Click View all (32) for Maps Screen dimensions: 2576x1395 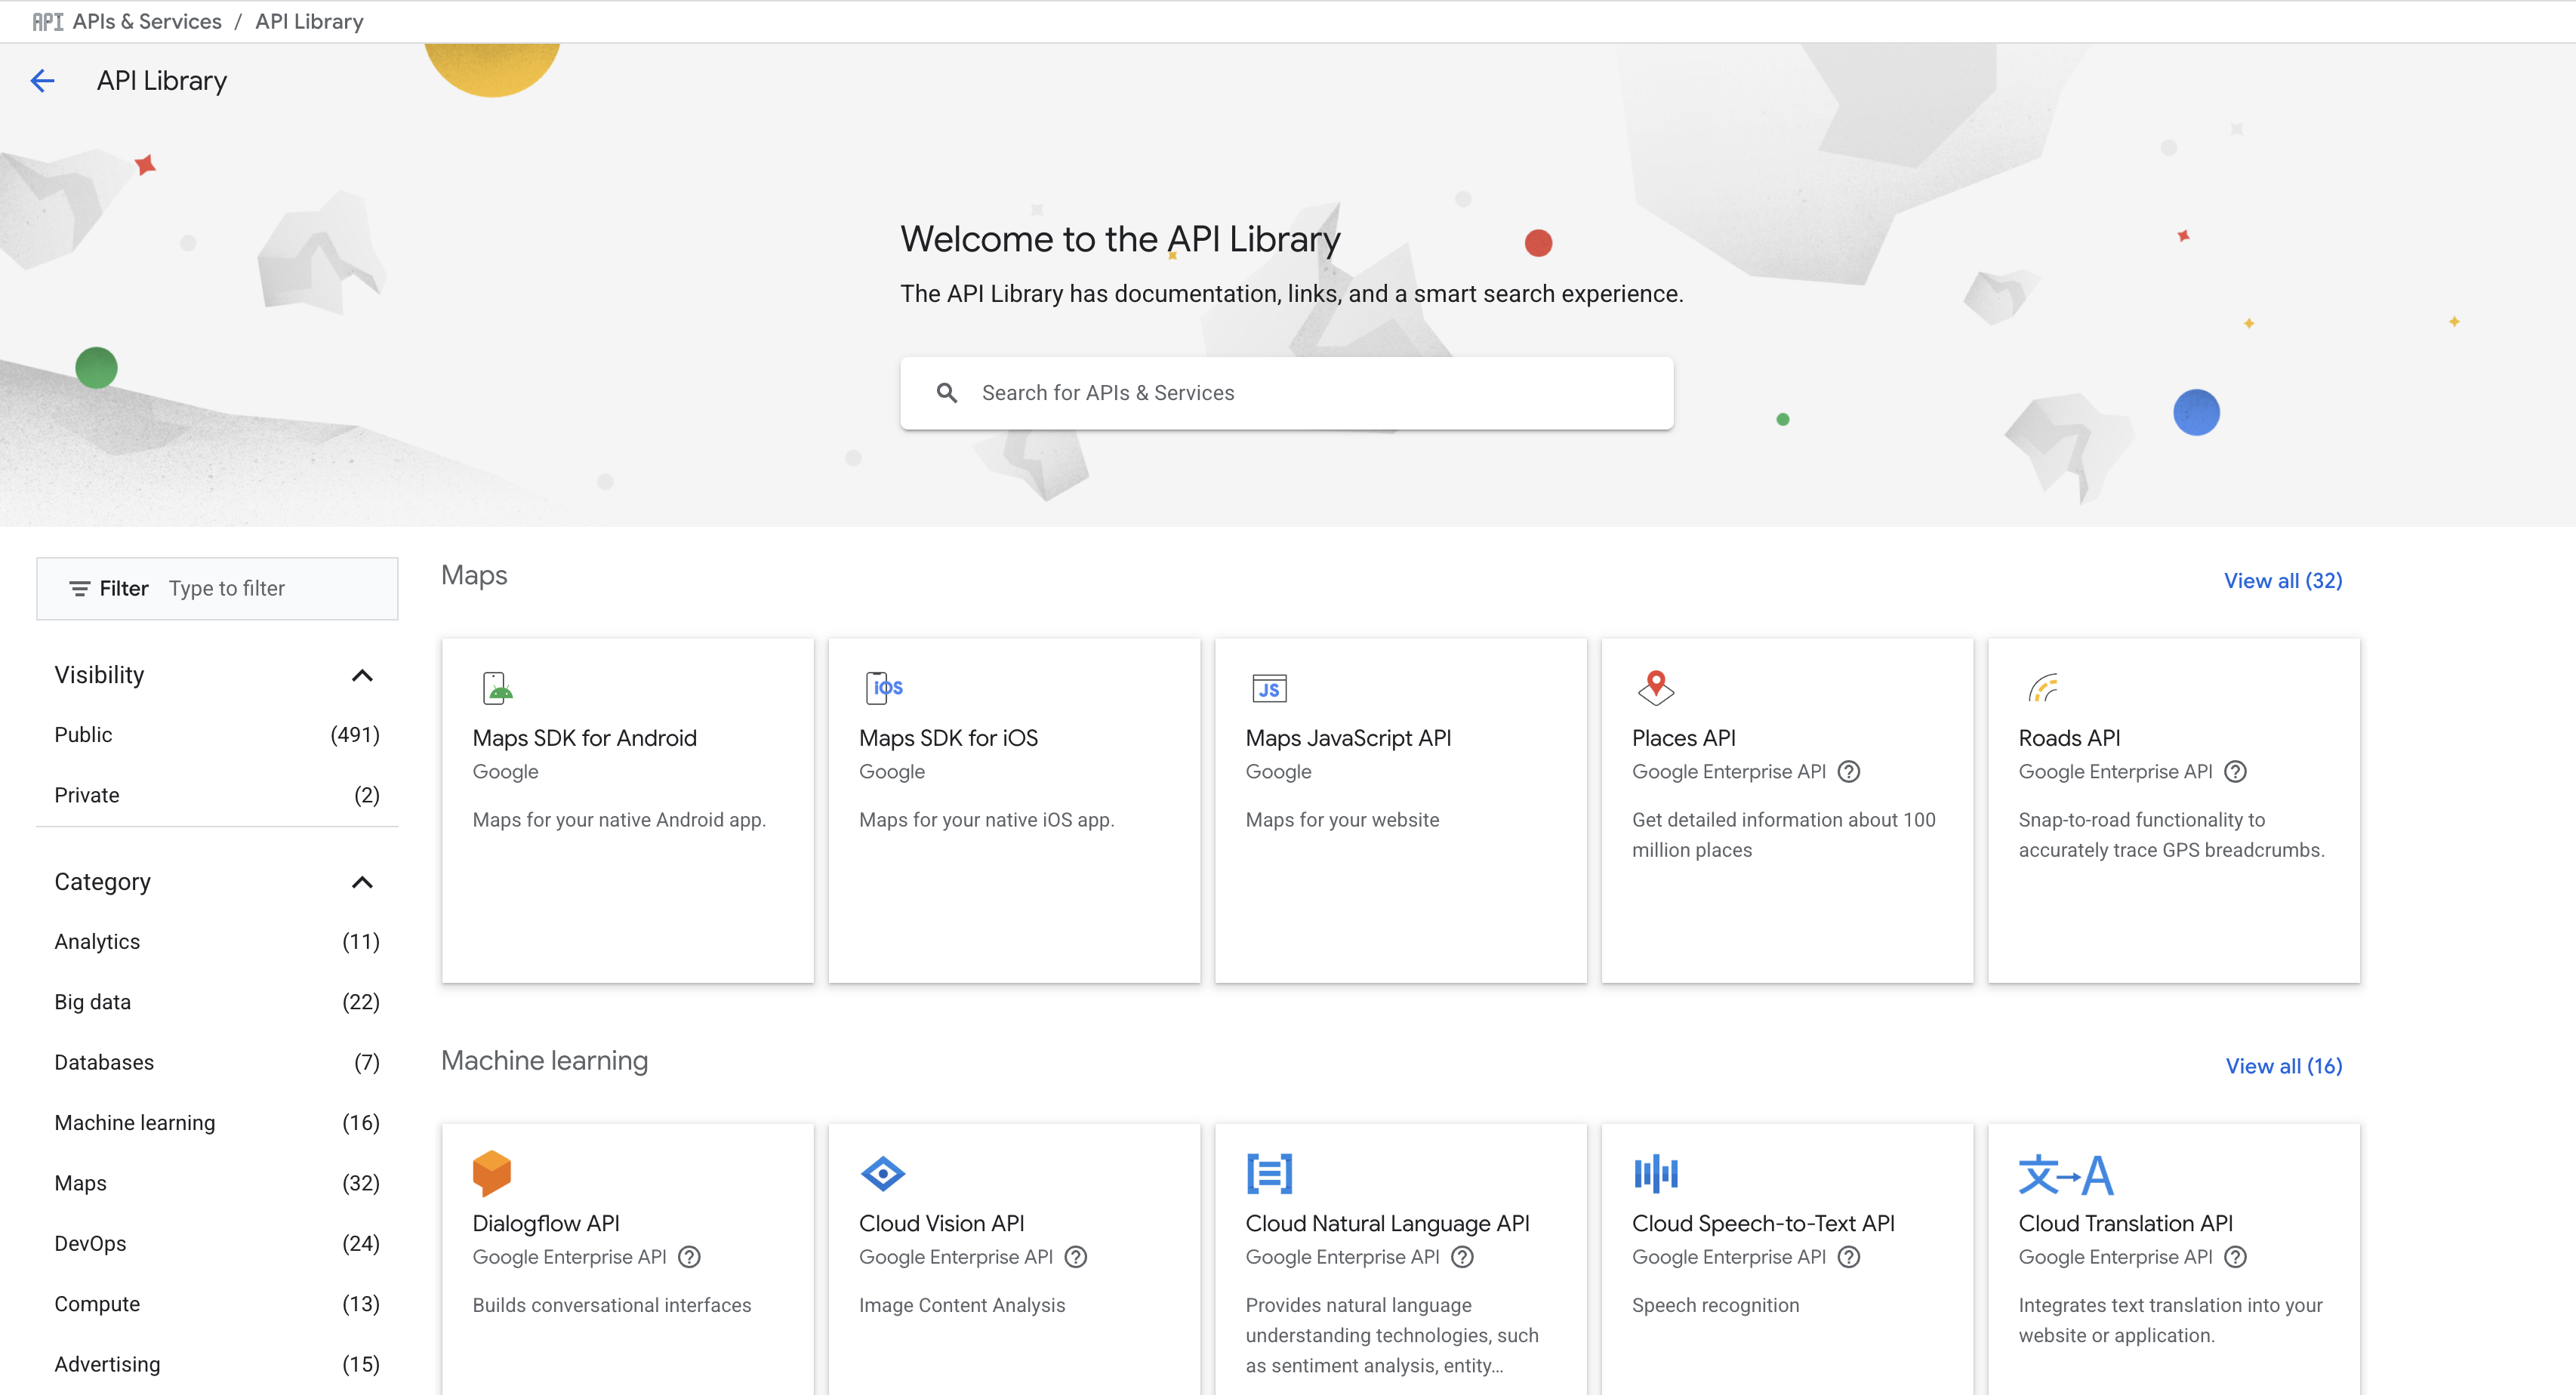pos(2282,581)
